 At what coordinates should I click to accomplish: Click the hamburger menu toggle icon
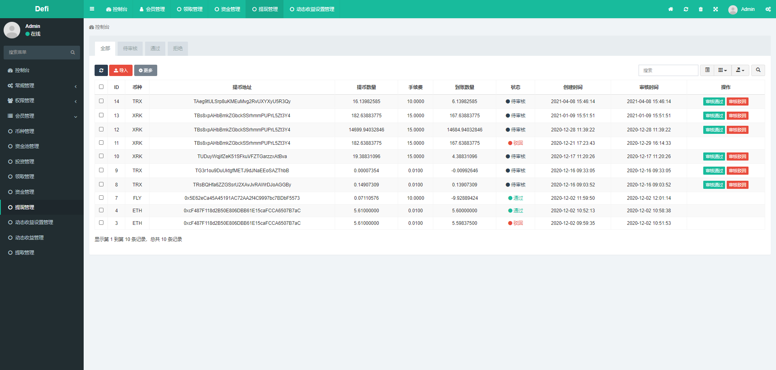pos(92,9)
